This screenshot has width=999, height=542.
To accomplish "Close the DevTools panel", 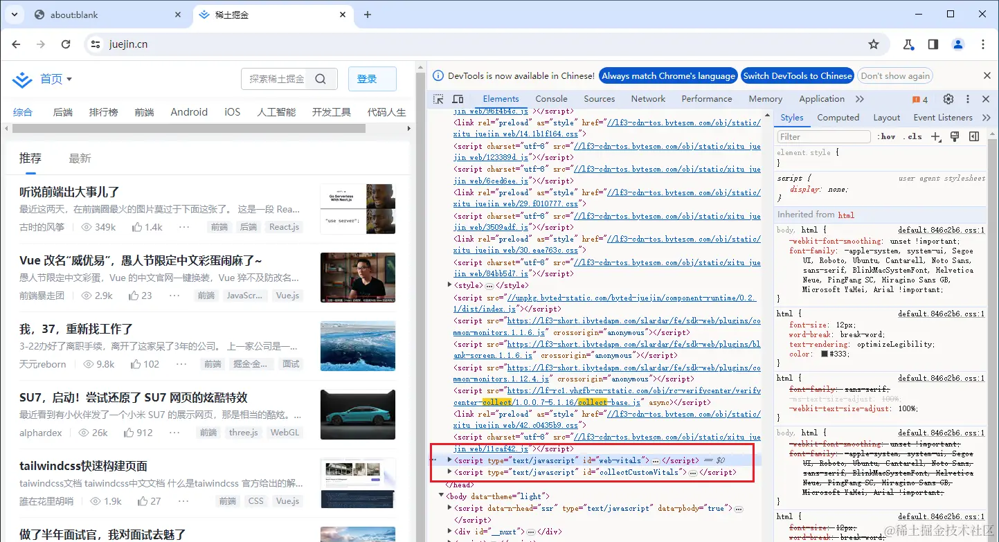I will tap(987, 99).
